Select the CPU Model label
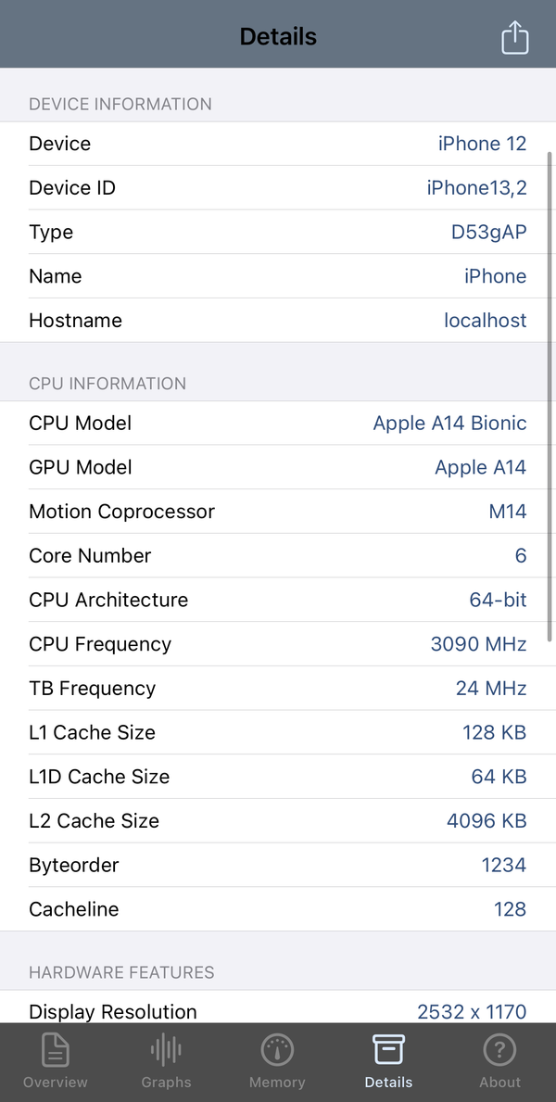The width and height of the screenshot is (556, 1102). coord(80,423)
